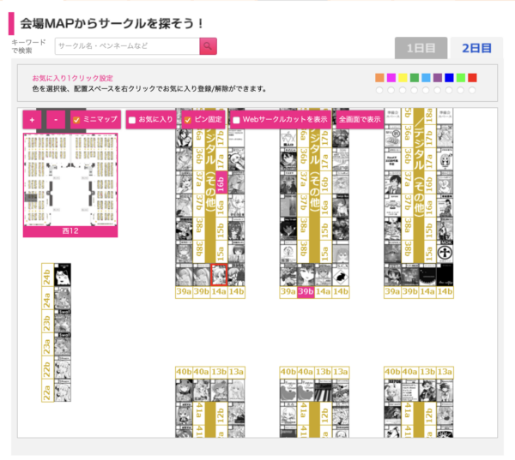Pick the dark blue favorite color swatch

(x=449, y=78)
